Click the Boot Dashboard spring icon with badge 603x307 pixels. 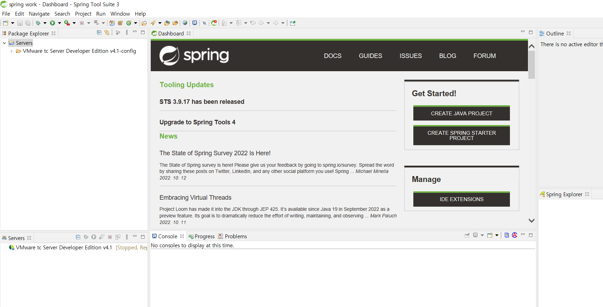214,23
